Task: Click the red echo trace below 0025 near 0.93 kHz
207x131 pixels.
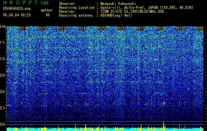Action: (x=104, y=70)
